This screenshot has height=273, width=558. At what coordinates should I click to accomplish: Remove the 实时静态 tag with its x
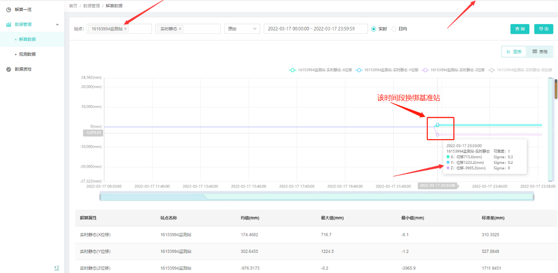pyautogui.click(x=180, y=29)
